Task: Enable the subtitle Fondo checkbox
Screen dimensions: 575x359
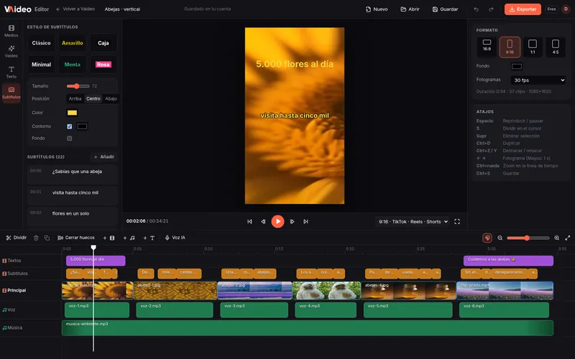Action: [69, 138]
